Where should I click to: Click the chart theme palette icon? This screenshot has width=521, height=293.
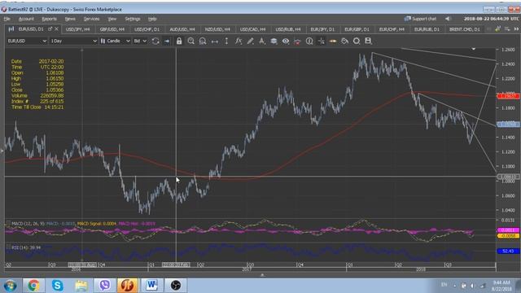pyautogui.click(x=344, y=41)
